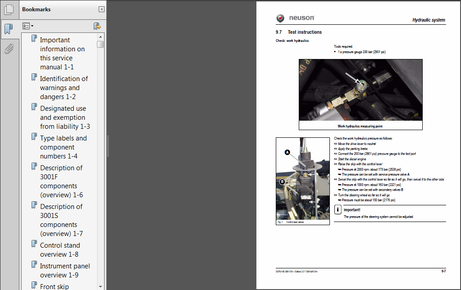This screenshot has height=290, width=461.
Task: Collapse the Bookmarks pane with arrow button
Action: [x=101, y=9]
